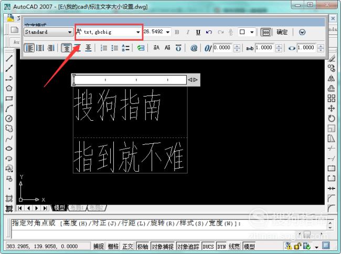Open the Standard text style dropdown
The image size is (341, 254).
(x=70, y=32)
